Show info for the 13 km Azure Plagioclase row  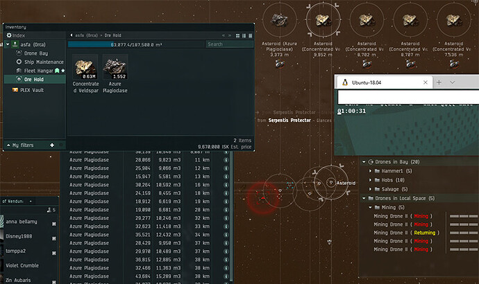click(x=226, y=177)
